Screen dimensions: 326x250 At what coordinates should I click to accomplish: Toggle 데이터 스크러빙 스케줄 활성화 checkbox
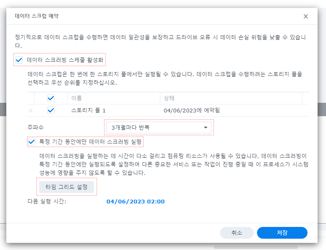(x=19, y=60)
